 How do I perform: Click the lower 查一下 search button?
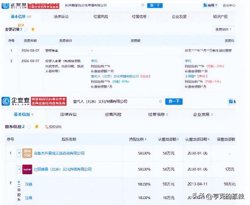174,102
